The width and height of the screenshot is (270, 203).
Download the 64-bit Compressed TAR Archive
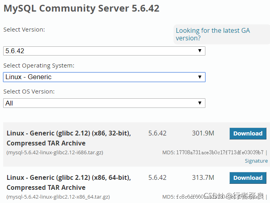pos(248,178)
